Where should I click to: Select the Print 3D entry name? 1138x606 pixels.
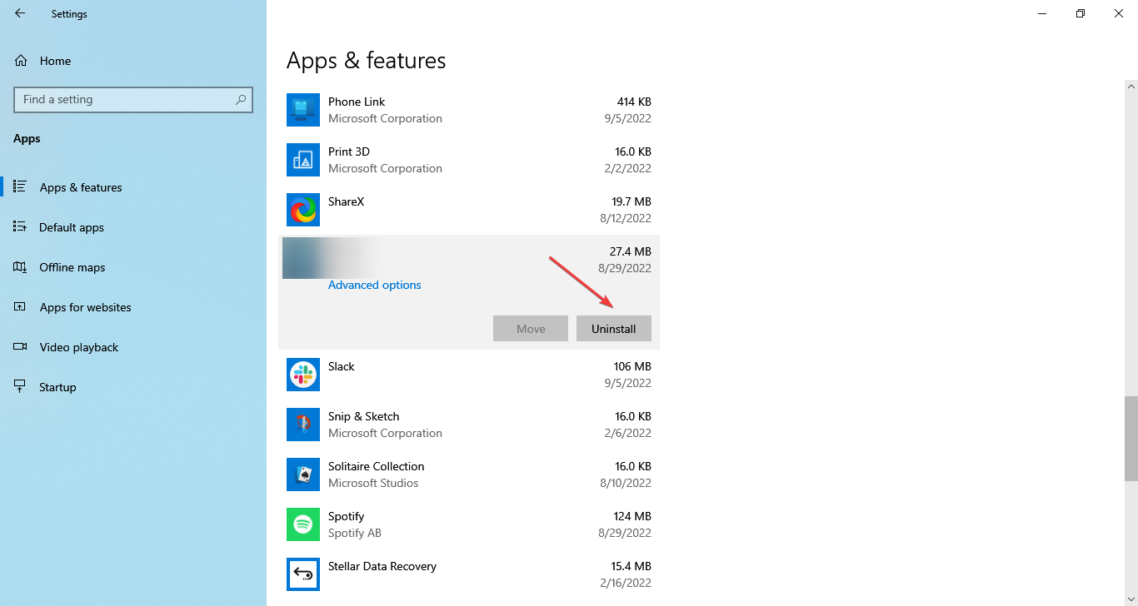[349, 151]
